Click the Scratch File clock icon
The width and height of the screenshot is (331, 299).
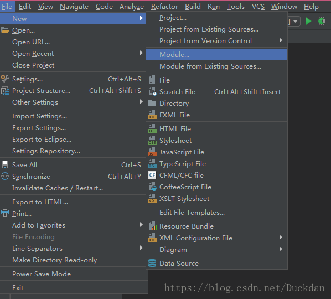152,91
